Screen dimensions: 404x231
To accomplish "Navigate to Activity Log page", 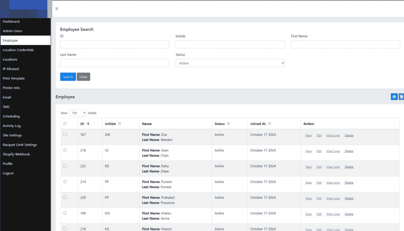I will (x=12, y=126).
